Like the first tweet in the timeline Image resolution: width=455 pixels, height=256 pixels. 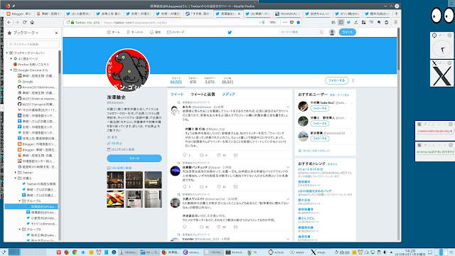(219, 155)
